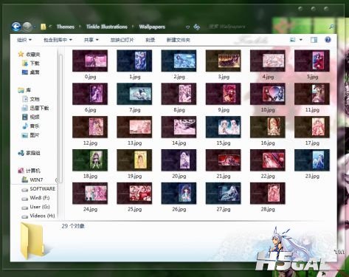Click the grey Forward navigation arrow
The image size is (349, 277).
pyautogui.click(x=27, y=27)
